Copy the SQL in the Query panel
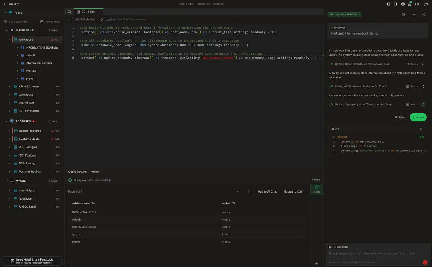The image size is (432, 267). (x=422, y=137)
